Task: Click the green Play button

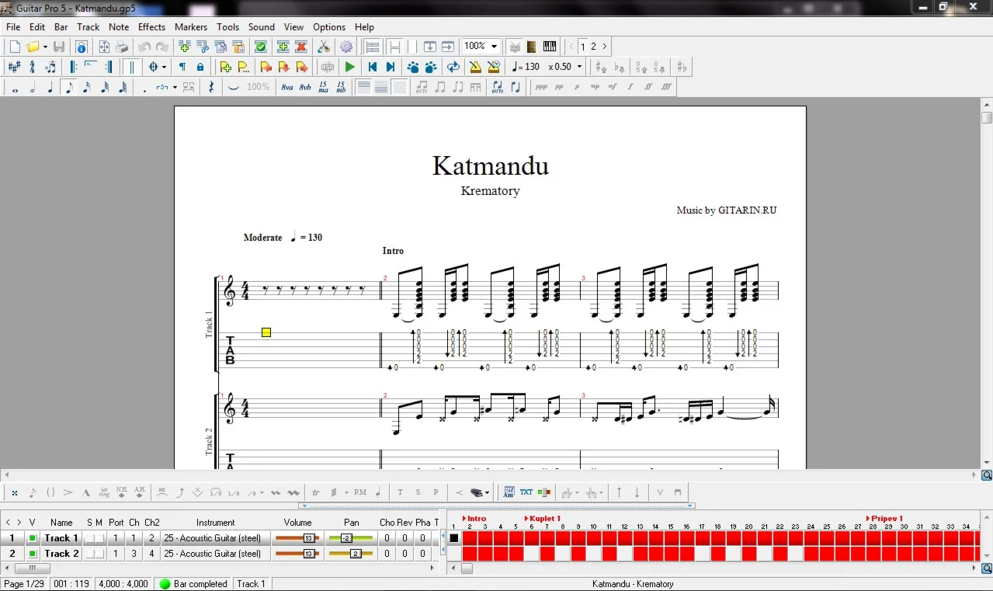Action: click(350, 67)
